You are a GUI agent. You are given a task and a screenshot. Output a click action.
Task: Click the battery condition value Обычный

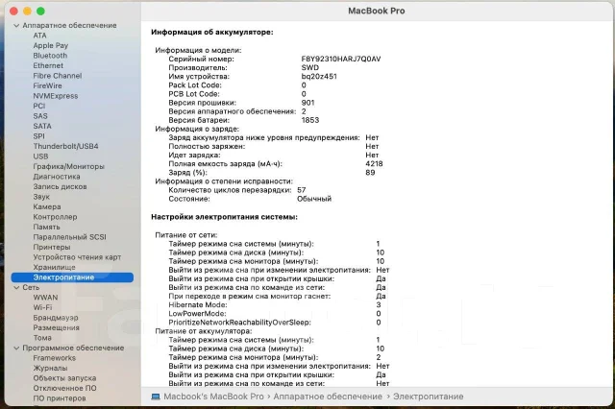coord(314,199)
